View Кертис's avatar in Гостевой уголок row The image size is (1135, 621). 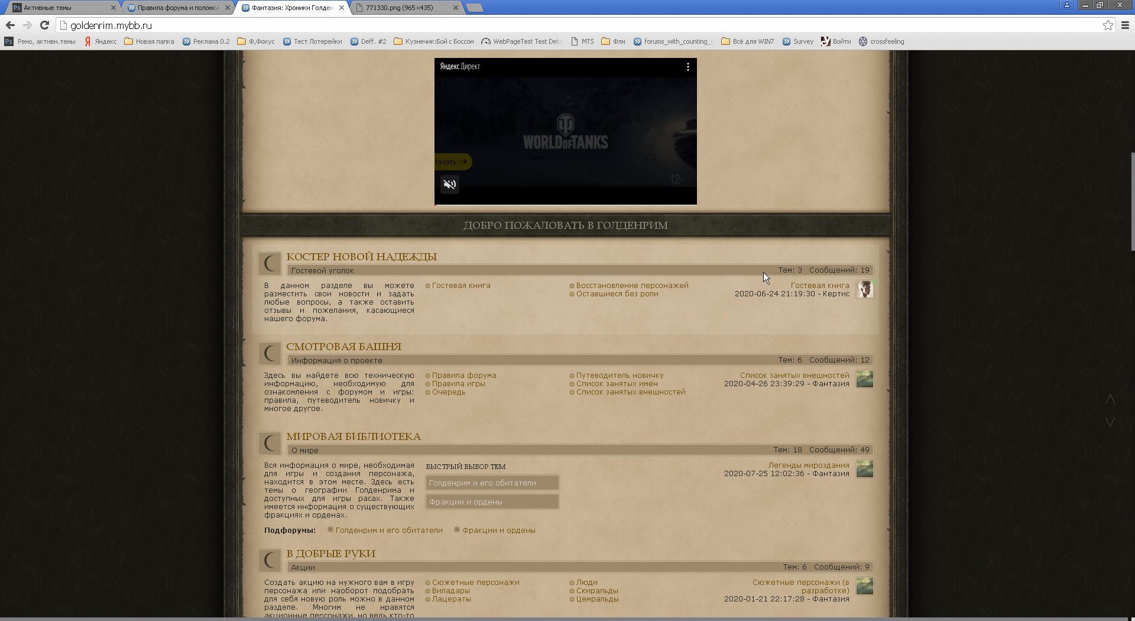click(x=865, y=289)
